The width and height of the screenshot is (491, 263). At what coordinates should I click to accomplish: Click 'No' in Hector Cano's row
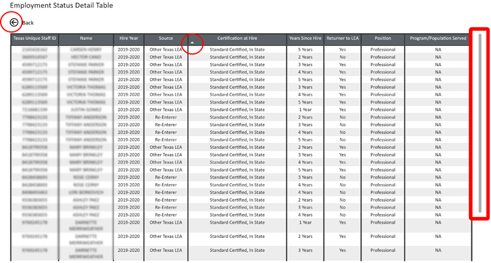pyautogui.click(x=342, y=57)
